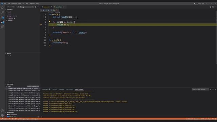Open the customize layout icon

tap(203, 4)
